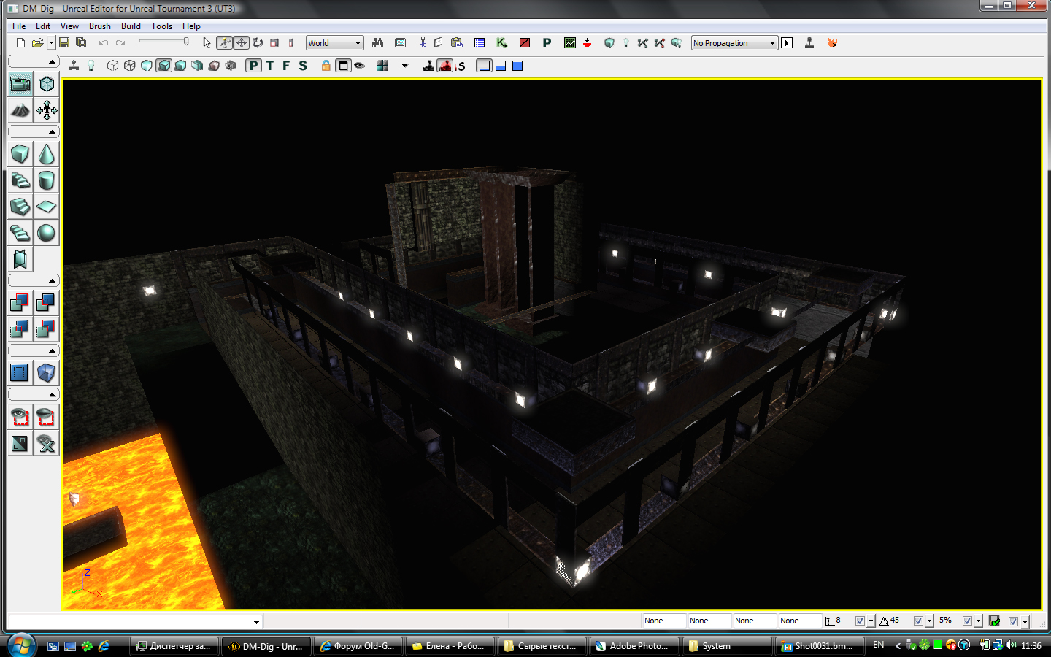Click the CSG Intersect brush icon
The height and width of the screenshot is (657, 1051).
click(20, 328)
